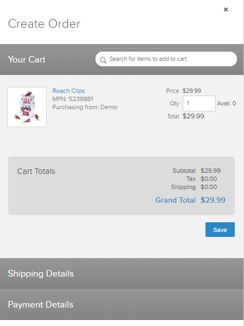Click the Grand Total amount
The image size is (244, 326).
tap(213, 200)
